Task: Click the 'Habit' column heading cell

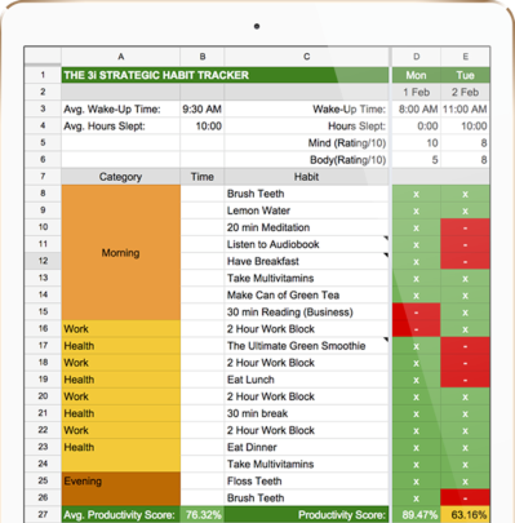Action: click(x=307, y=177)
